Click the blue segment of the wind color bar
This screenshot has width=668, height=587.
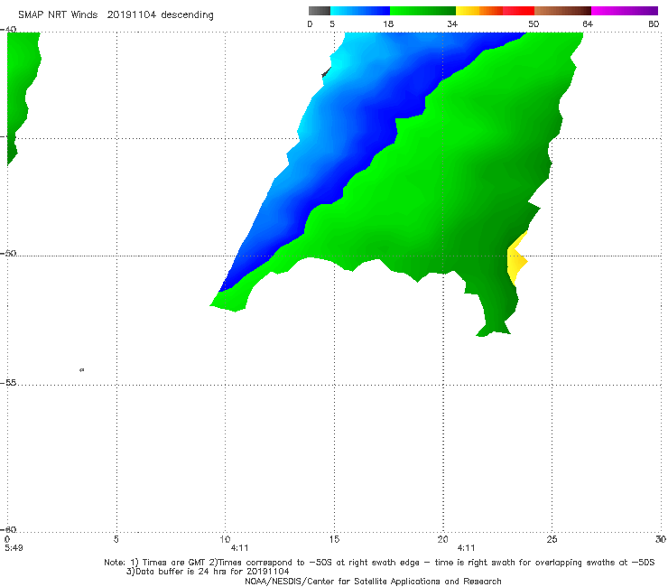pyautogui.click(x=360, y=11)
